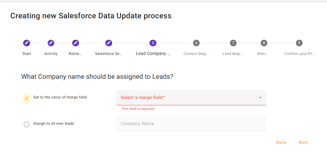This screenshot has height=161, width=327.
Task: Click the step 8 circle icon
Action: coord(264,43)
